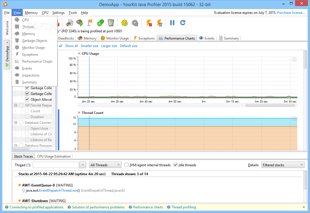Click the Thread (?) help link
Viewport: 310px width, 213px height.
pyautogui.click(x=29, y=165)
